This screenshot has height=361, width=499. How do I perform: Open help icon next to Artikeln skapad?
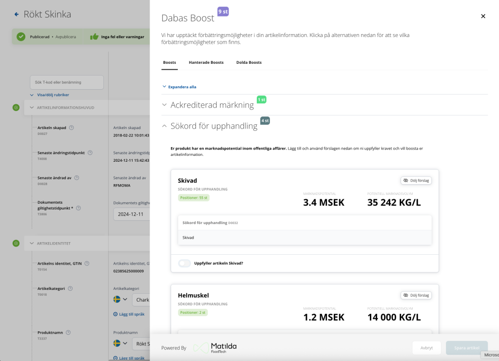[72, 128]
